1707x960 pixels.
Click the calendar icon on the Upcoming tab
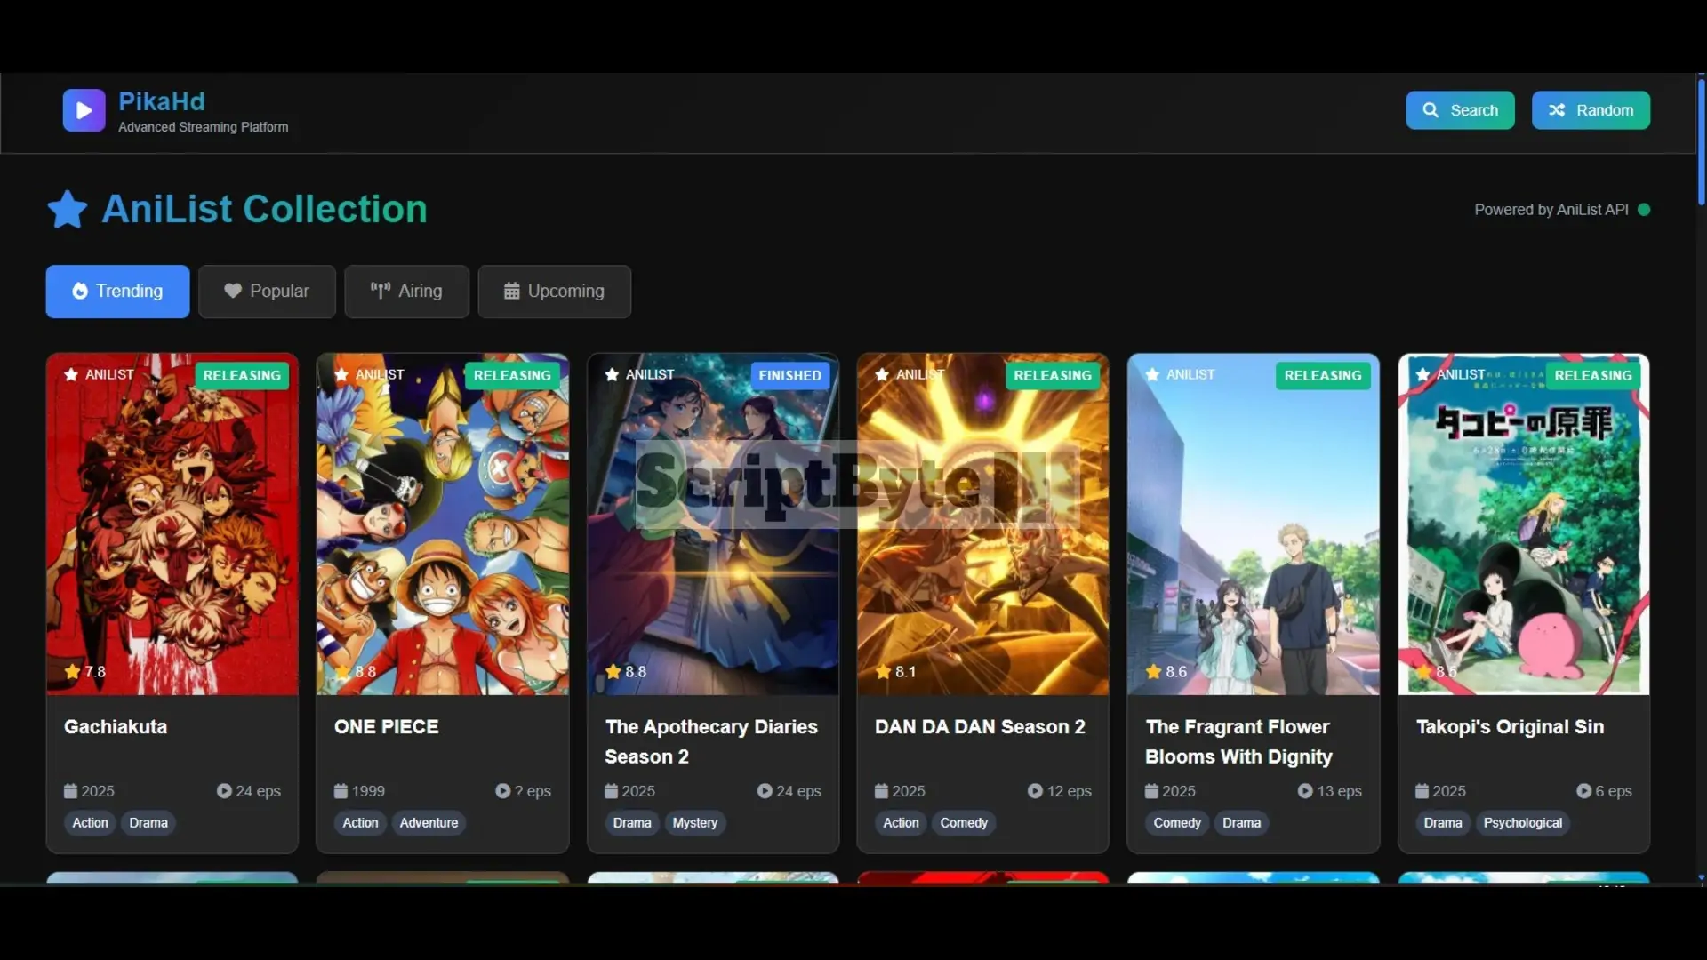coord(511,292)
